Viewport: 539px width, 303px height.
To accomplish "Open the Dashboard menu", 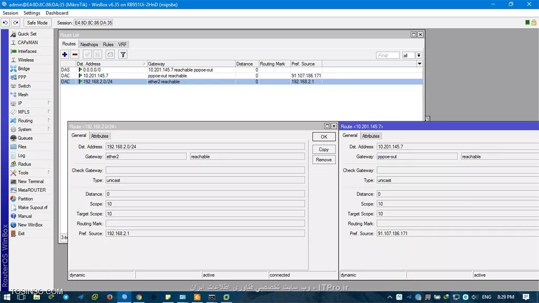I will [57, 13].
